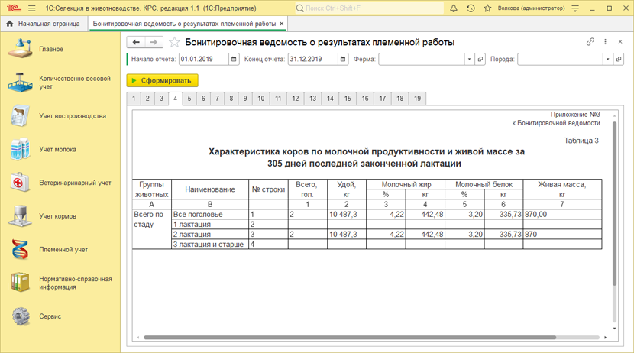
Task: Open the main hamburger menu
Action: pyautogui.click(x=32, y=8)
